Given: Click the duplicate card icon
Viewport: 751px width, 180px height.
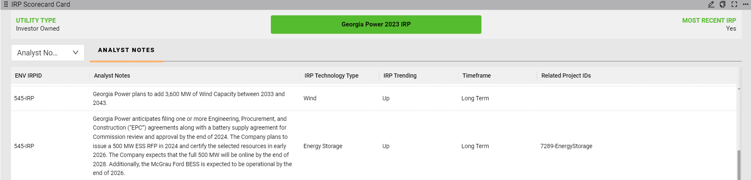Looking at the screenshot, I should (x=722, y=4).
